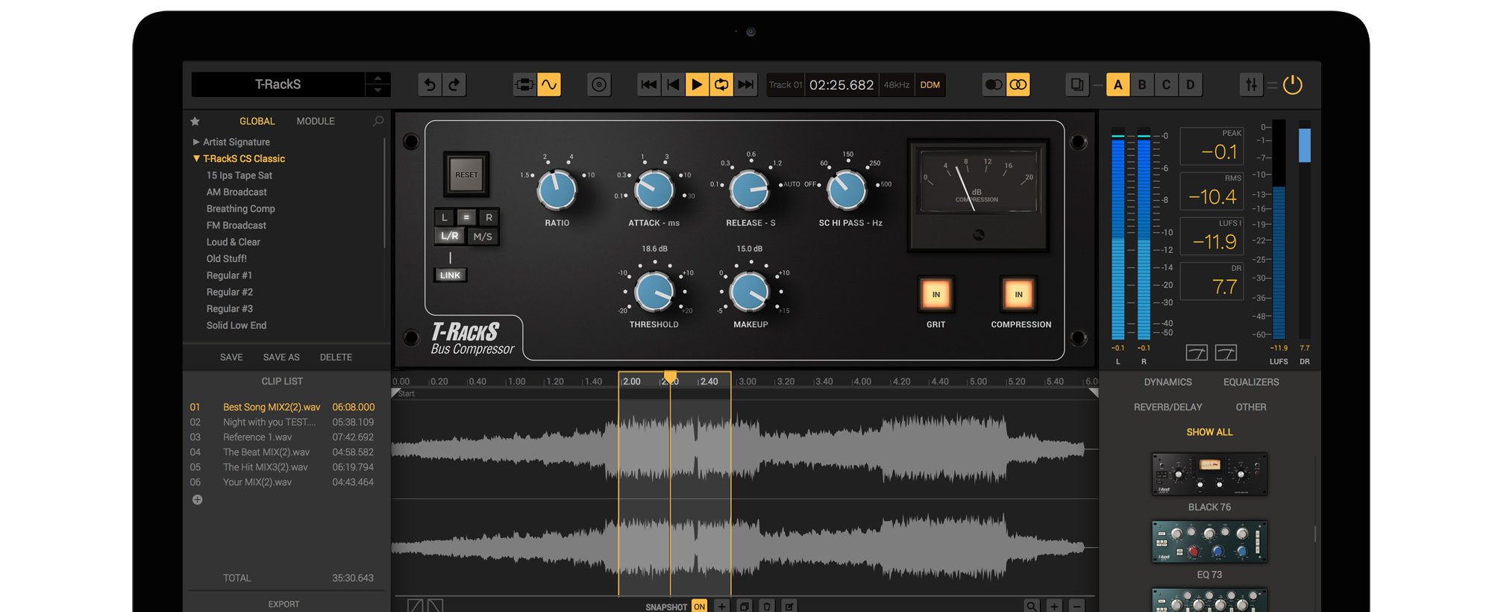Toggle the COMPRESSION IN switch
Viewport: 1492px width, 612px height.
(1018, 295)
